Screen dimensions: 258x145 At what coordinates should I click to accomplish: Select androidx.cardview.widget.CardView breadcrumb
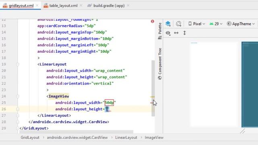pos(77,138)
